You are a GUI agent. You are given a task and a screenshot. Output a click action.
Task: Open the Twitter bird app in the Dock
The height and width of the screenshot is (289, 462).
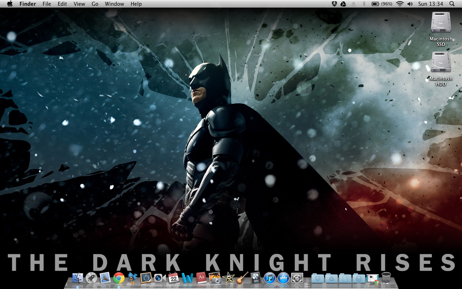coord(132,278)
